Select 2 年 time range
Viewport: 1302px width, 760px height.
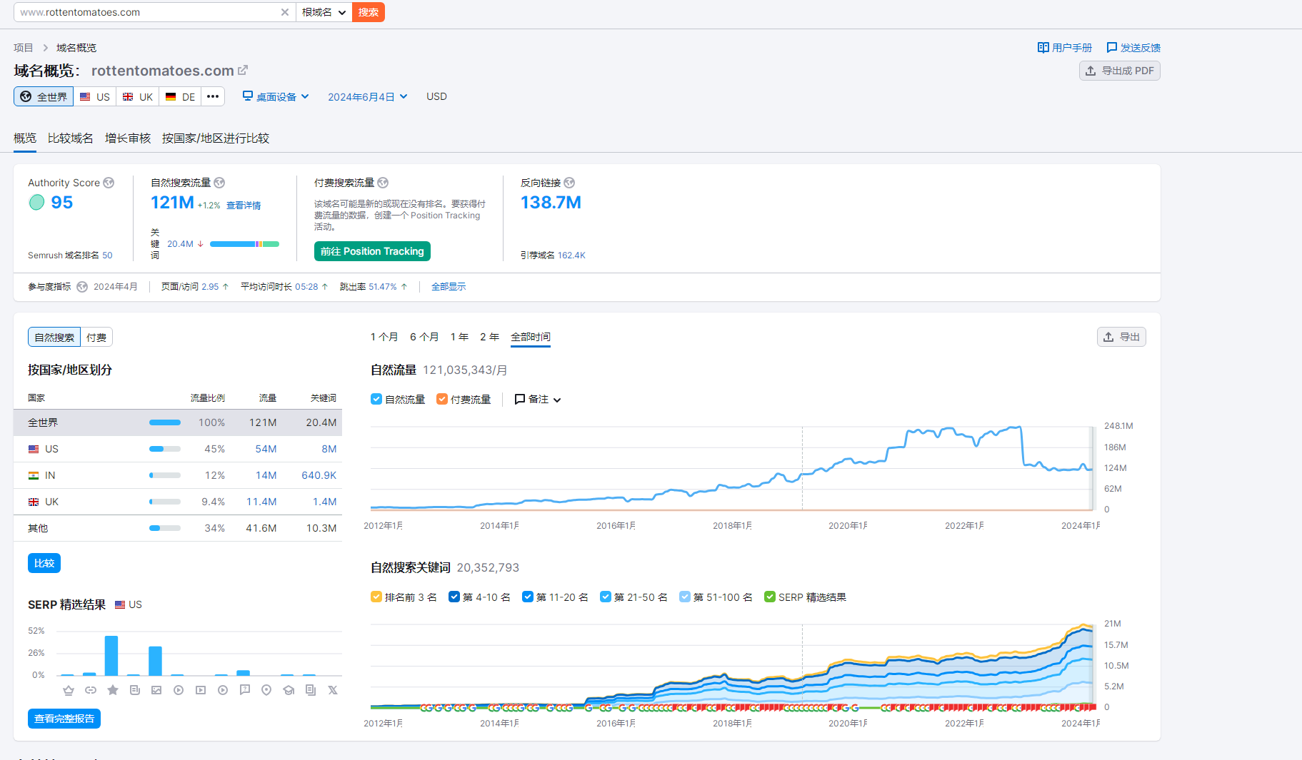(489, 337)
